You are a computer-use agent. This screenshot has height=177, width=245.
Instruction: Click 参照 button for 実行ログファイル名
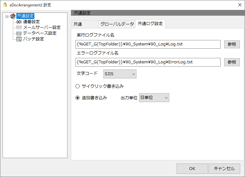pos(232,44)
